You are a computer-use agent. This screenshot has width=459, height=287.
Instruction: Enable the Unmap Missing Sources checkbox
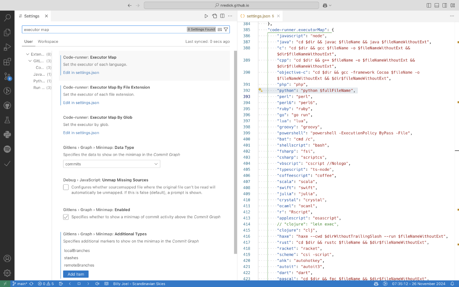pos(66,187)
